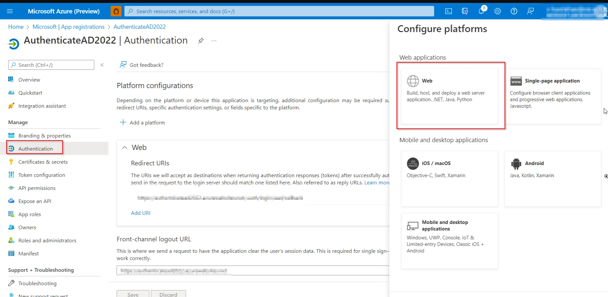This screenshot has width=608, height=297.
Task: Go to Home breadcrumb
Action: click(x=16, y=27)
